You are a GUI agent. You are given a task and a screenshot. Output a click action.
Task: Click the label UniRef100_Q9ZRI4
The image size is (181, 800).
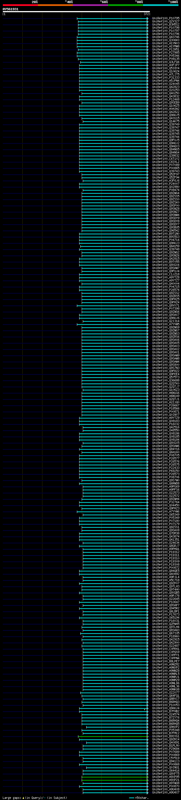165,740
